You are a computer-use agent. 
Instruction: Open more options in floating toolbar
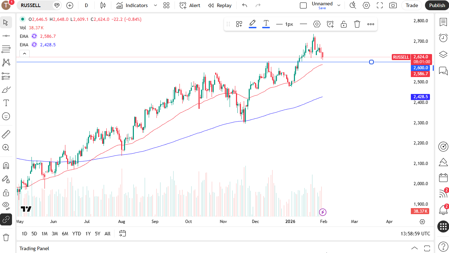click(x=371, y=24)
